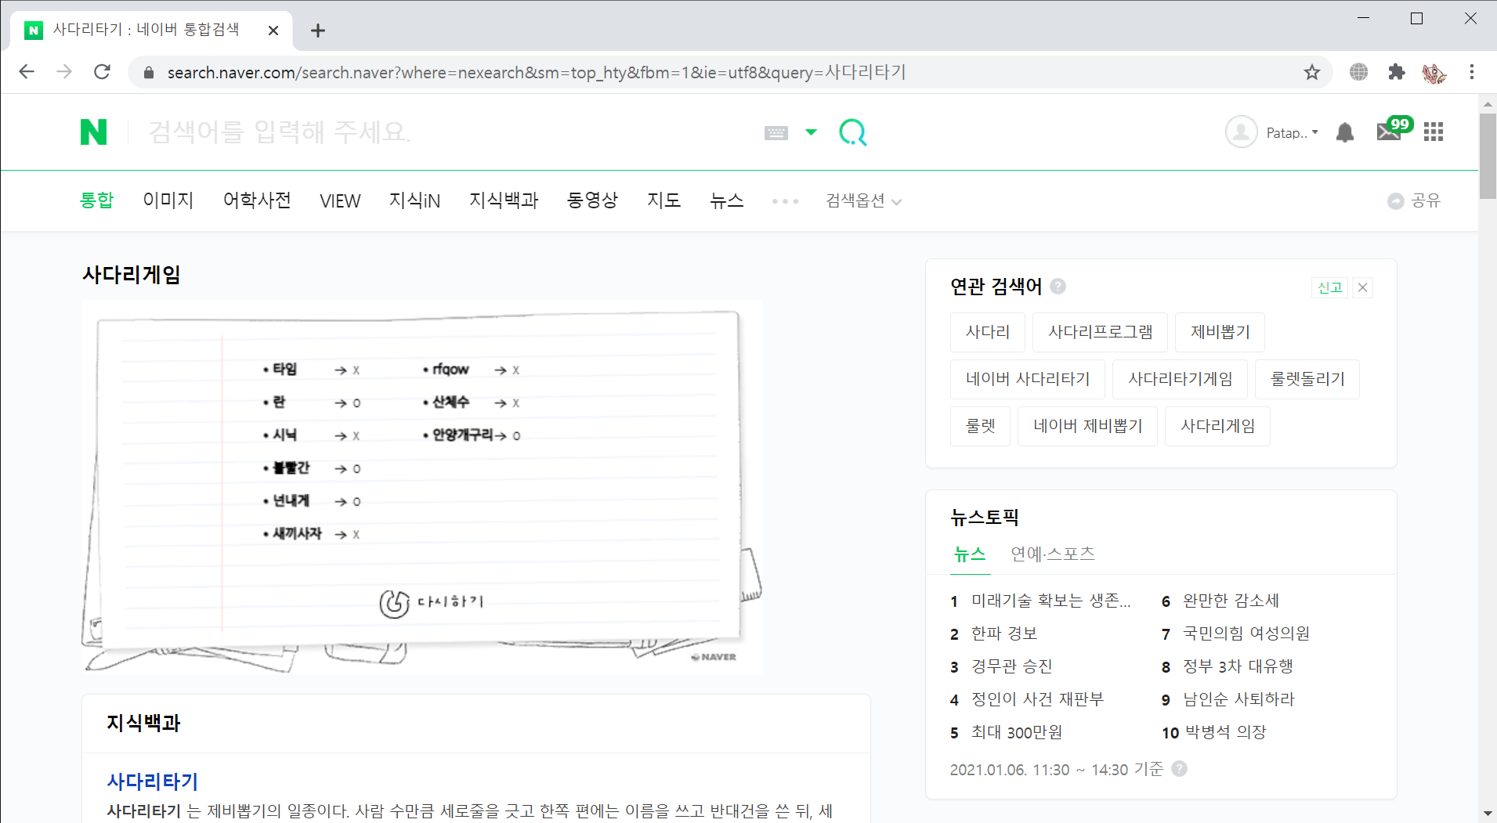This screenshot has height=823, width=1497.
Task: Expand the 검색옵션 dropdown
Action: pos(863,201)
